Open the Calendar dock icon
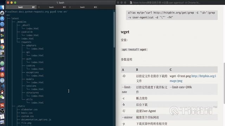225x126 pixels. (x=2, y=30)
